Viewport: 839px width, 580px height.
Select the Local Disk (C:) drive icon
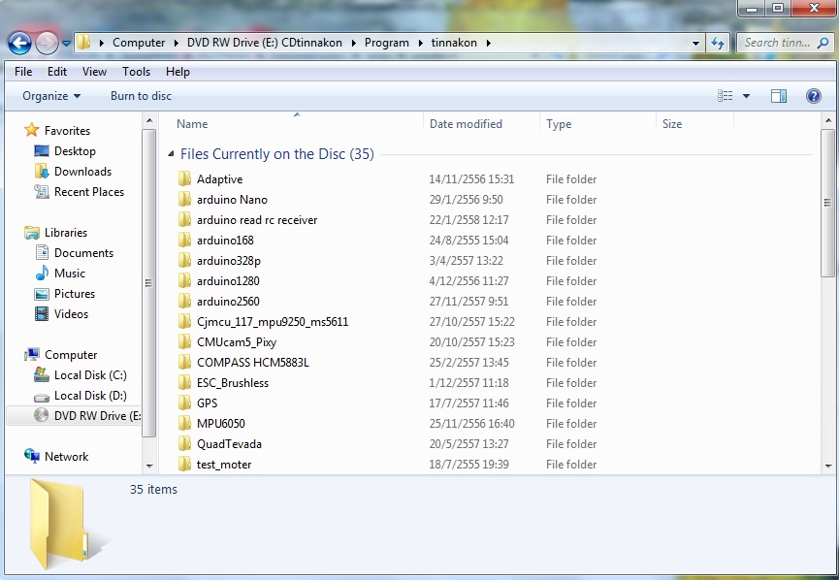point(41,375)
